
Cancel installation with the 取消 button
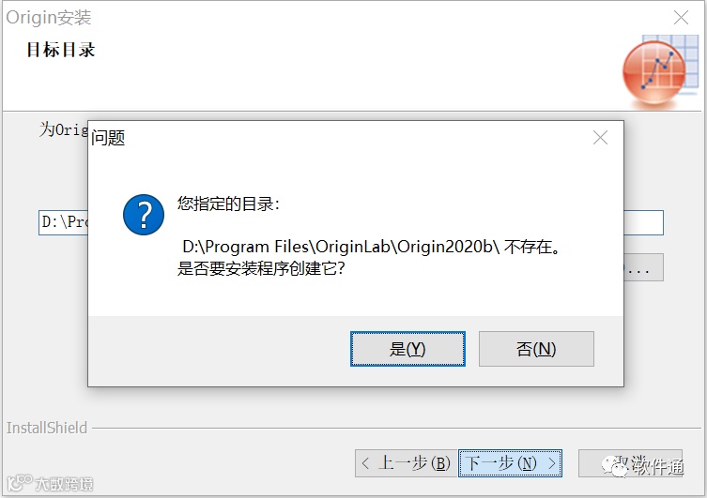pyautogui.click(x=630, y=463)
